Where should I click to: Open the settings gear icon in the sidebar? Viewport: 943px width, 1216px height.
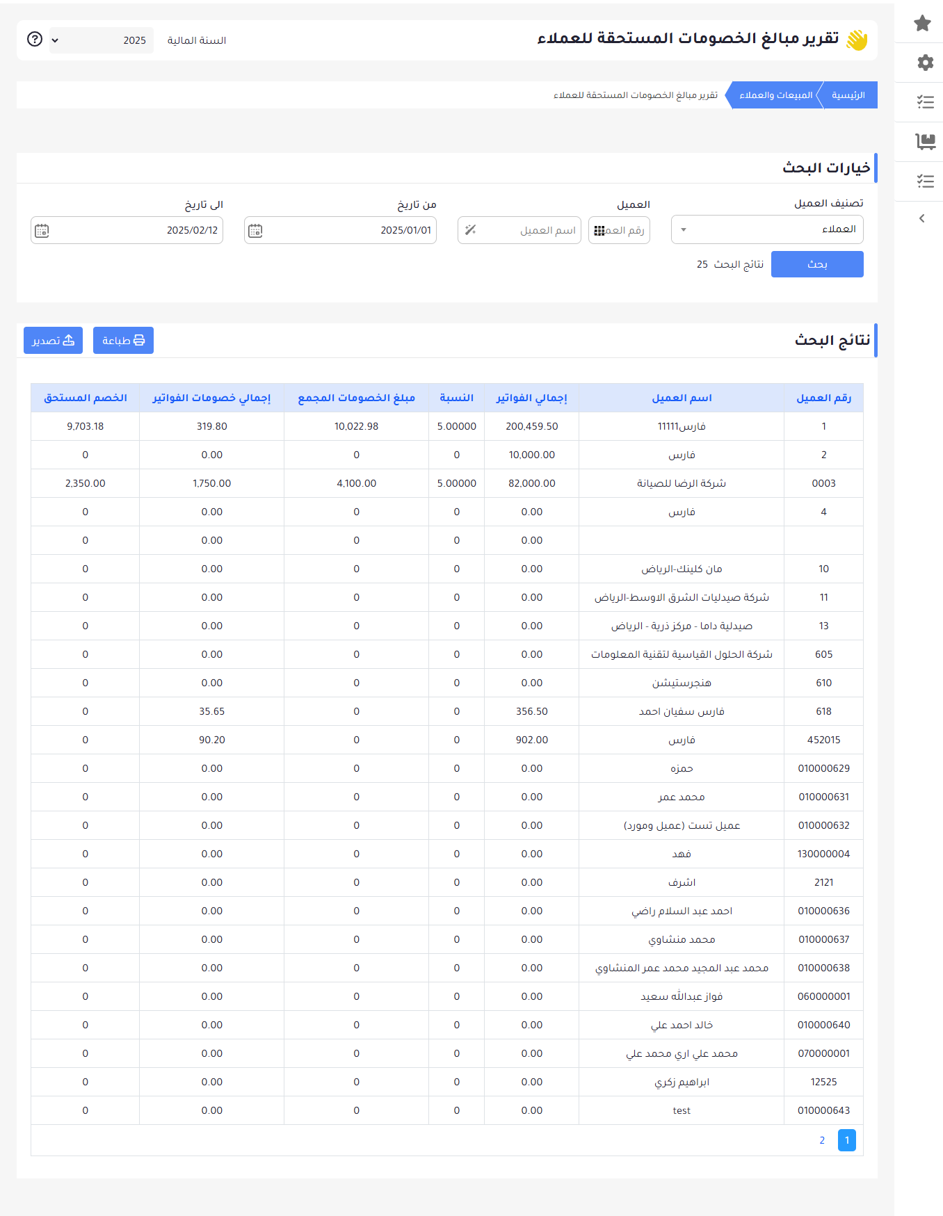[x=925, y=63]
